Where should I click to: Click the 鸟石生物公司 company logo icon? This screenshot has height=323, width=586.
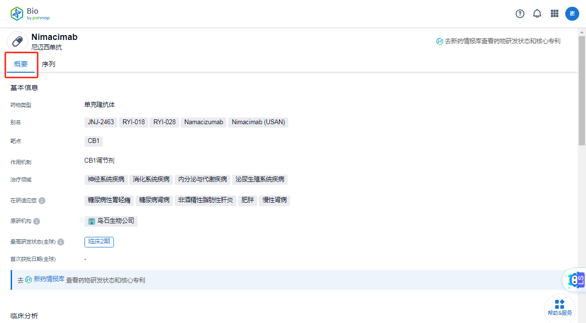point(92,221)
